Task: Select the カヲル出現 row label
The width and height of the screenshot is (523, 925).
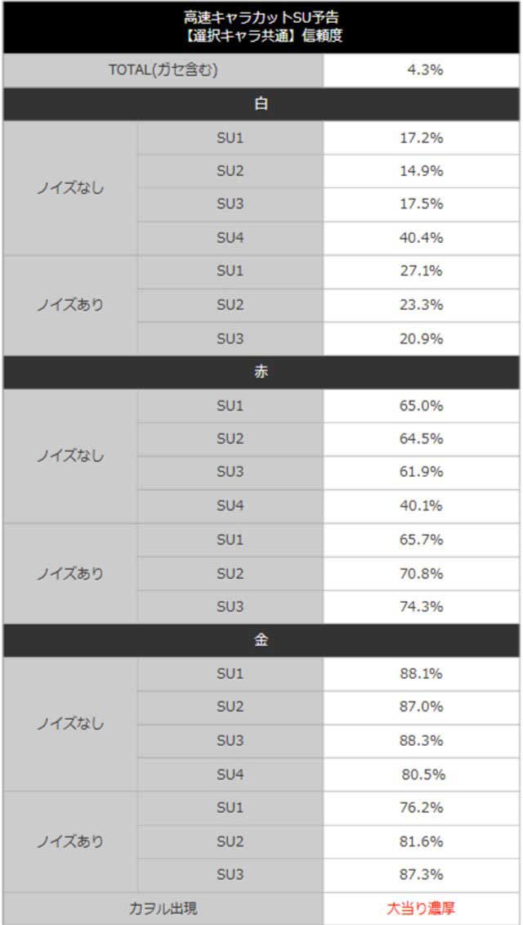Action: click(163, 908)
